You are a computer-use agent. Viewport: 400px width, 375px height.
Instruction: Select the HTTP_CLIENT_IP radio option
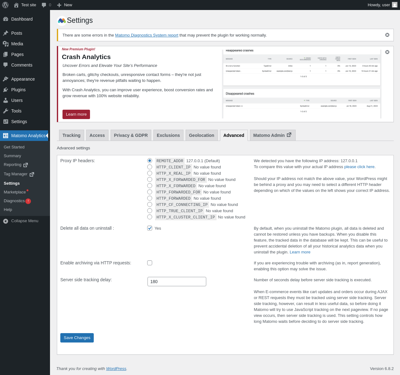pyautogui.click(x=150, y=167)
